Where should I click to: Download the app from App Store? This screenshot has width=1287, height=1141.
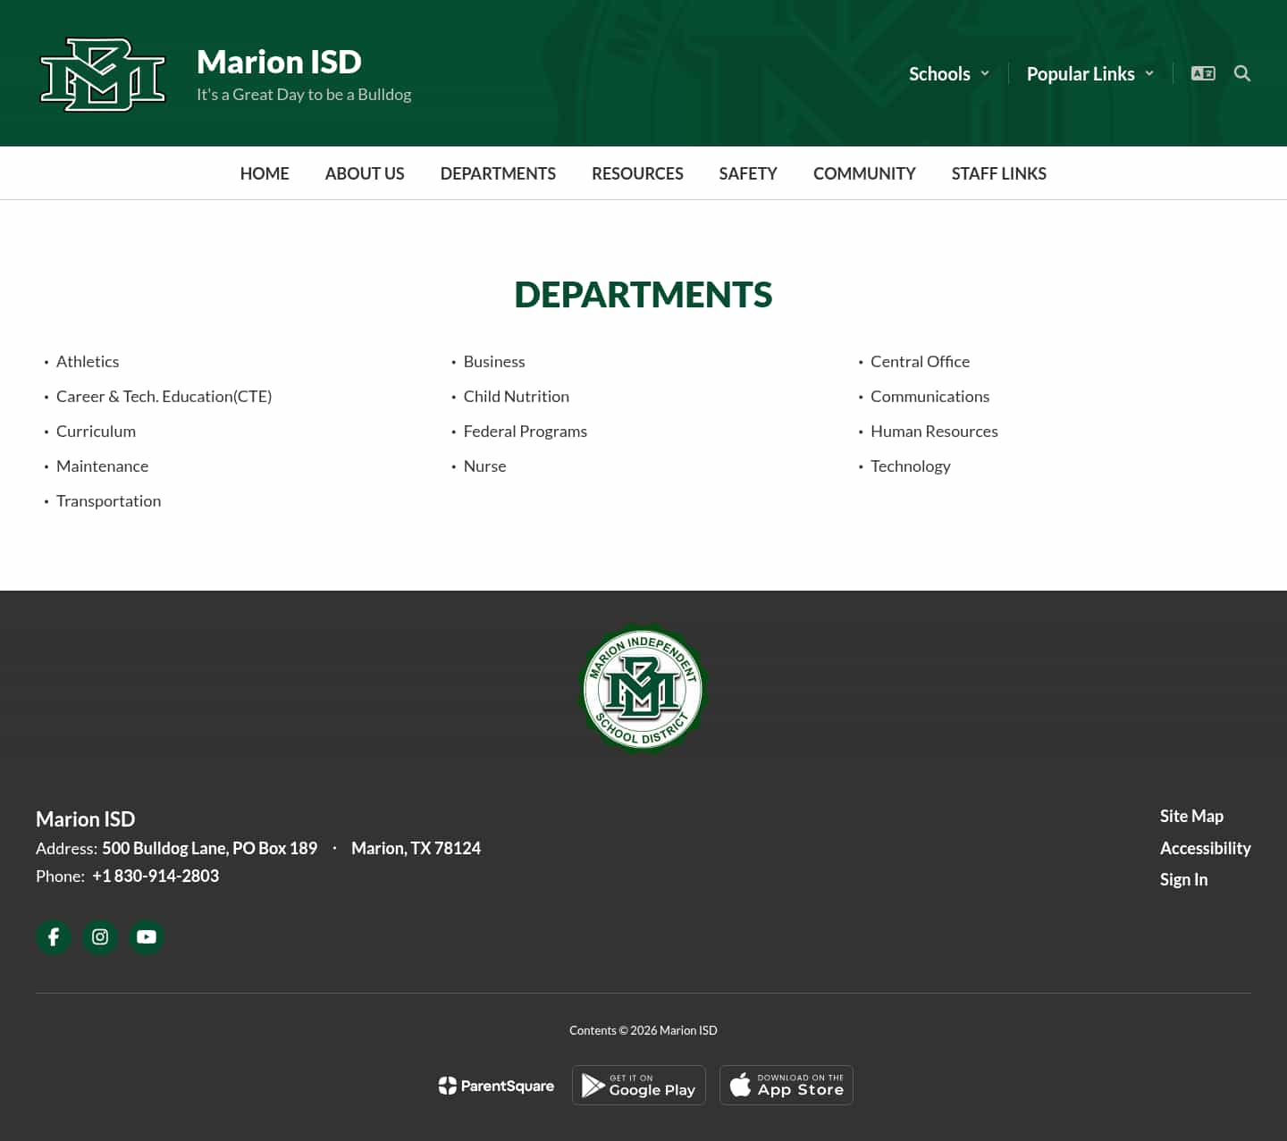point(786,1085)
